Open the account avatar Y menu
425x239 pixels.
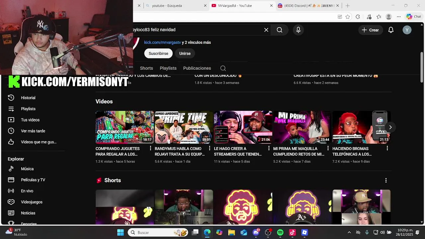pyautogui.click(x=407, y=30)
